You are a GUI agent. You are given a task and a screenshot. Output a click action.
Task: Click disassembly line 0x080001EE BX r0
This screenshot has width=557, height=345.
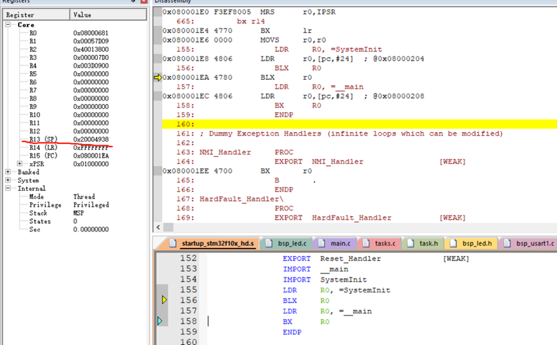tap(359, 171)
